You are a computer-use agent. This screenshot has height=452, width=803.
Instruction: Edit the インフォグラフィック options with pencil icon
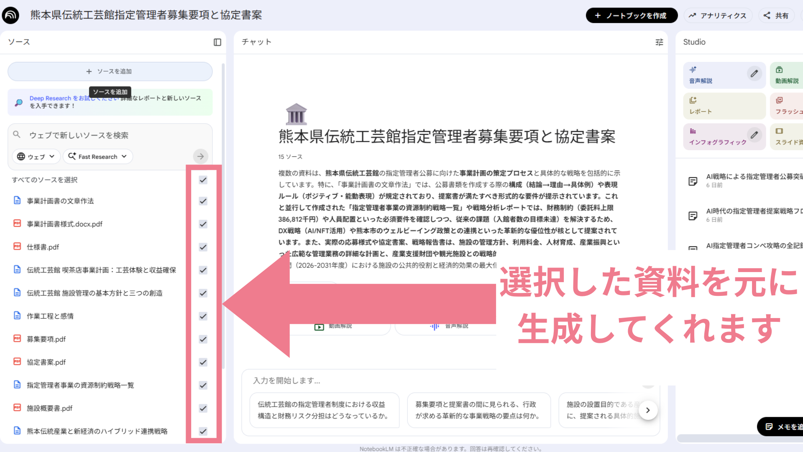tap(754, 135)
